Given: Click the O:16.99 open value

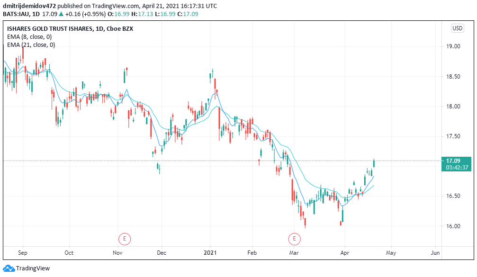Looking at the screenshot, I should [x=118, y=14].
